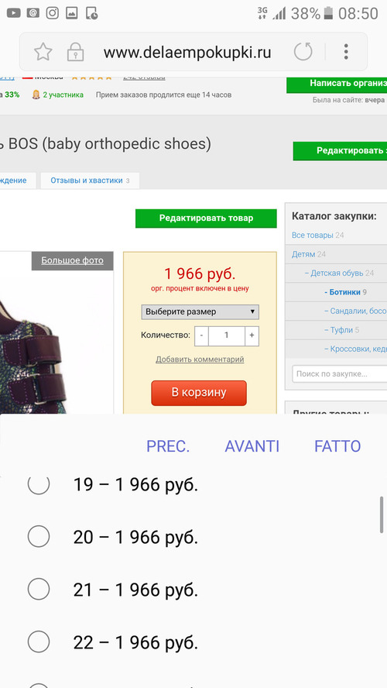Tap the YouTube notification icon
The image size is (387, 688).
pyautogui.click(x=14, y=13)
